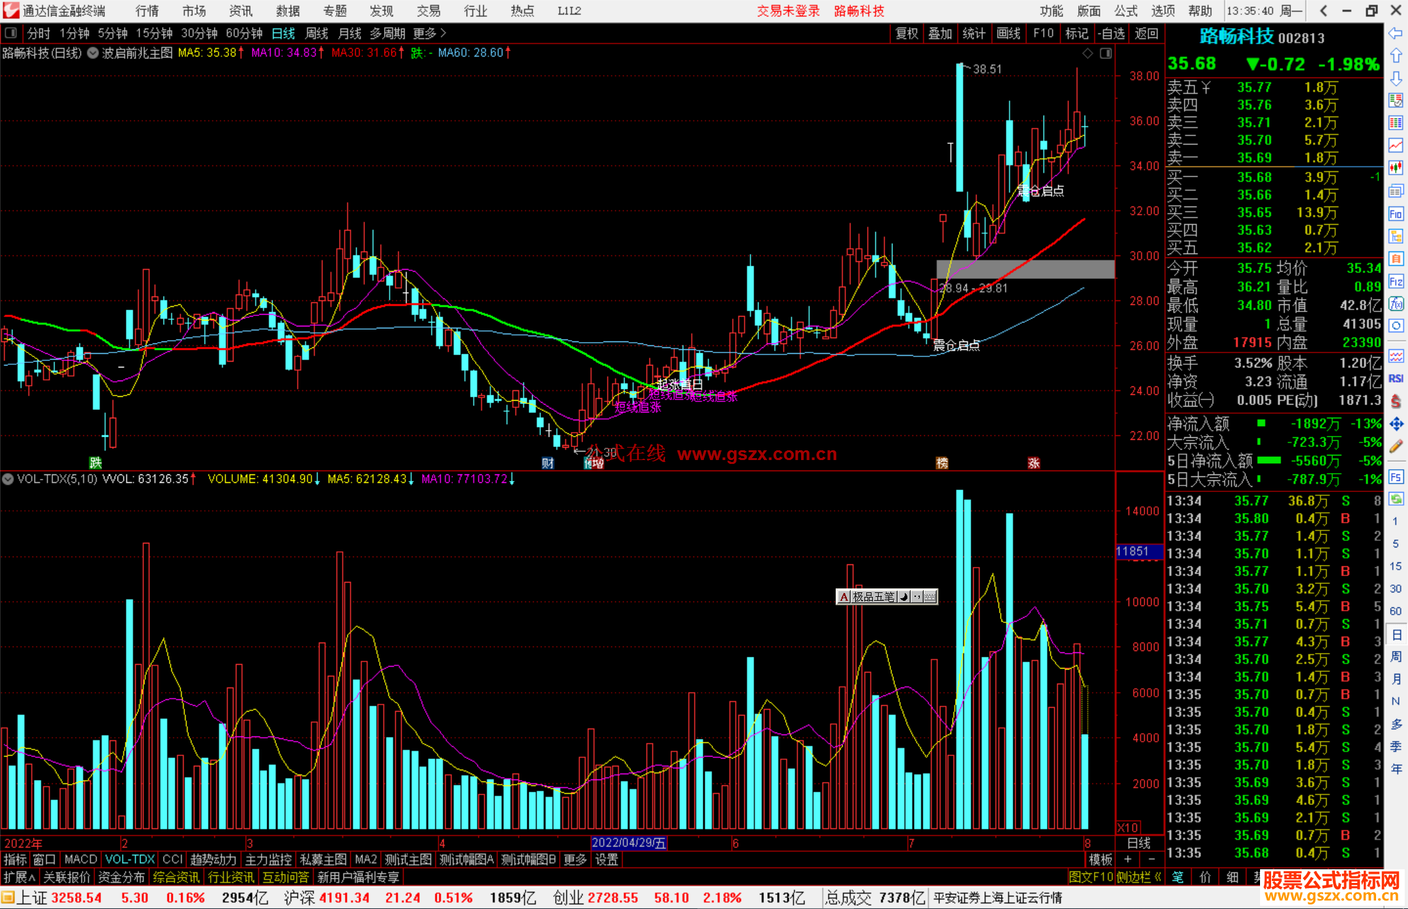Open the f(x) formula manager icon
The height and width of the screenshot is (909, 1408).
coord(1396,304)
